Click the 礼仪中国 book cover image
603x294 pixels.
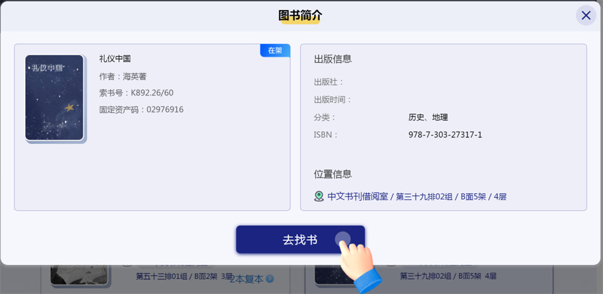(54, 98)
